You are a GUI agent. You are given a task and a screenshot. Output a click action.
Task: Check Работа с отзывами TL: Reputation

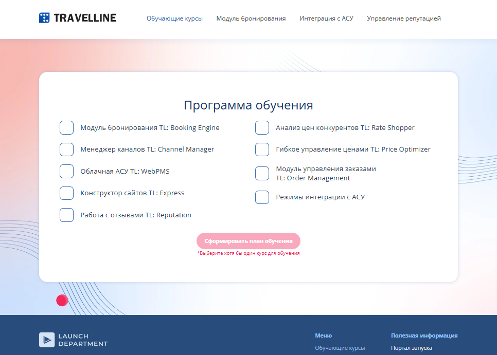click(x=66, y=215)
